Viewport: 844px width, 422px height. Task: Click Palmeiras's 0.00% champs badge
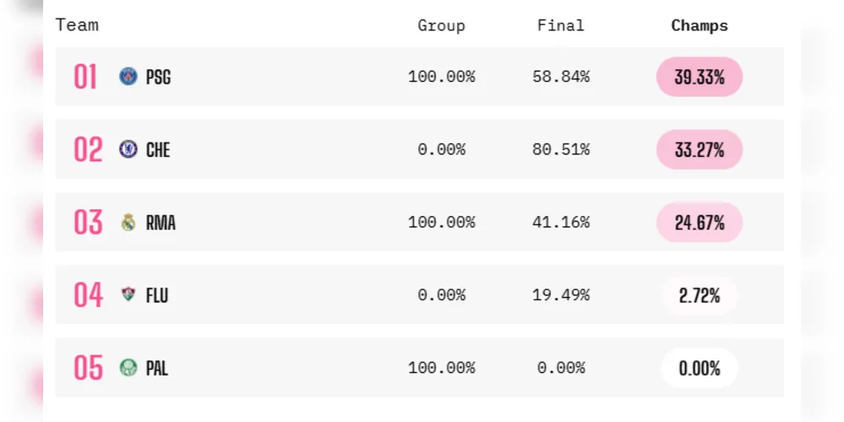[x=700, y=368]
